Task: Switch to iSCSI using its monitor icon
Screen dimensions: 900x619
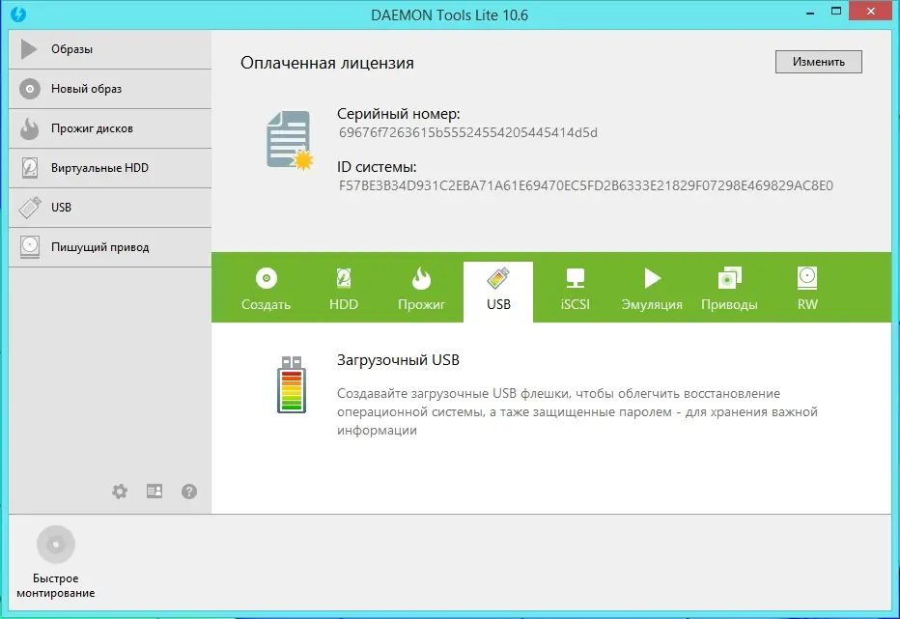Action: [575, 280]
